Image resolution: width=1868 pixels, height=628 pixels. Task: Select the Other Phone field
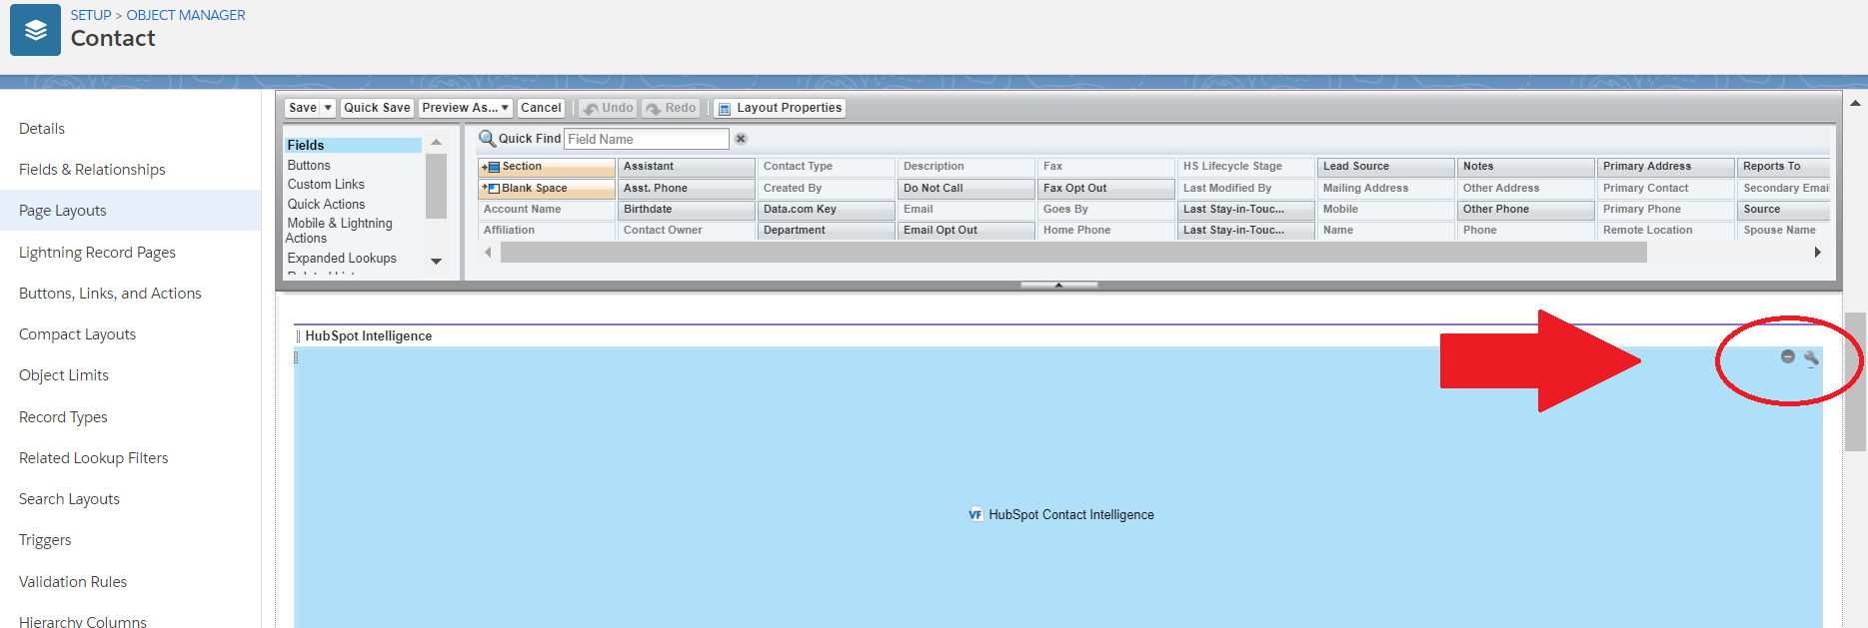click(x=1526, y=209)
